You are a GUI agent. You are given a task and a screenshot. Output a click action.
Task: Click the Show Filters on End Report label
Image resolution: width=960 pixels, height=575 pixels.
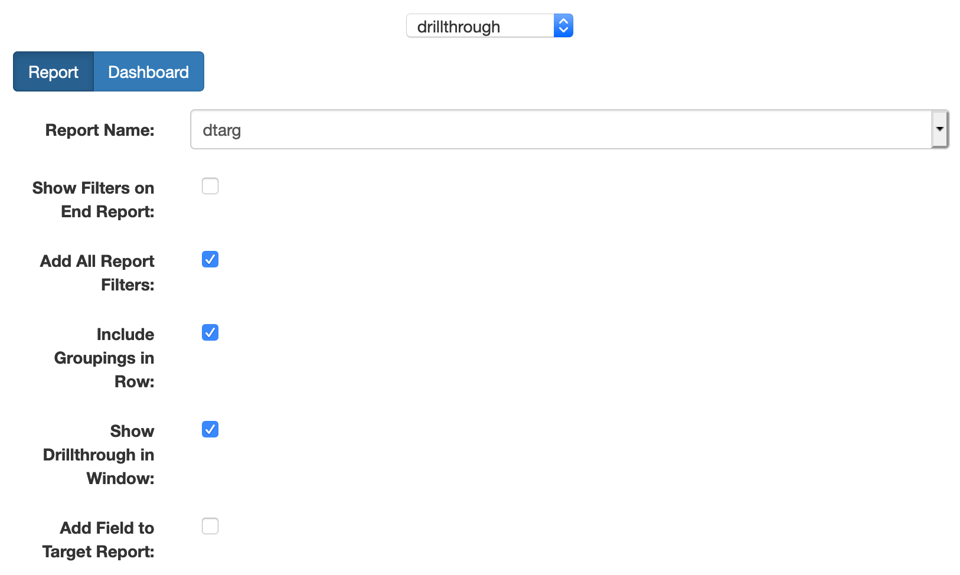[93, 200]
